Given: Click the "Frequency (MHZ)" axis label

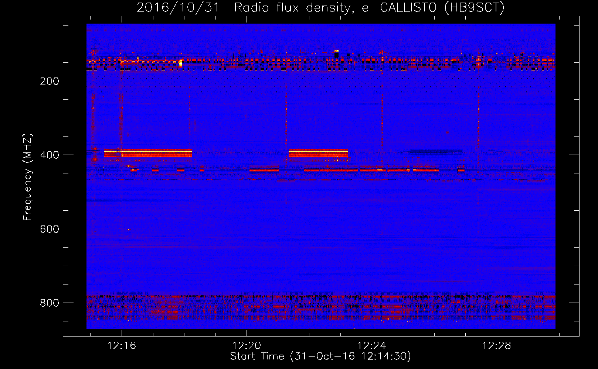Looking at the screenshot, I should click(28, 177).
